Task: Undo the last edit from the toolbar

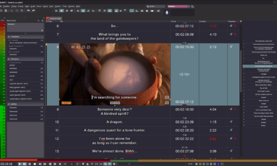Action: [28, 11]
